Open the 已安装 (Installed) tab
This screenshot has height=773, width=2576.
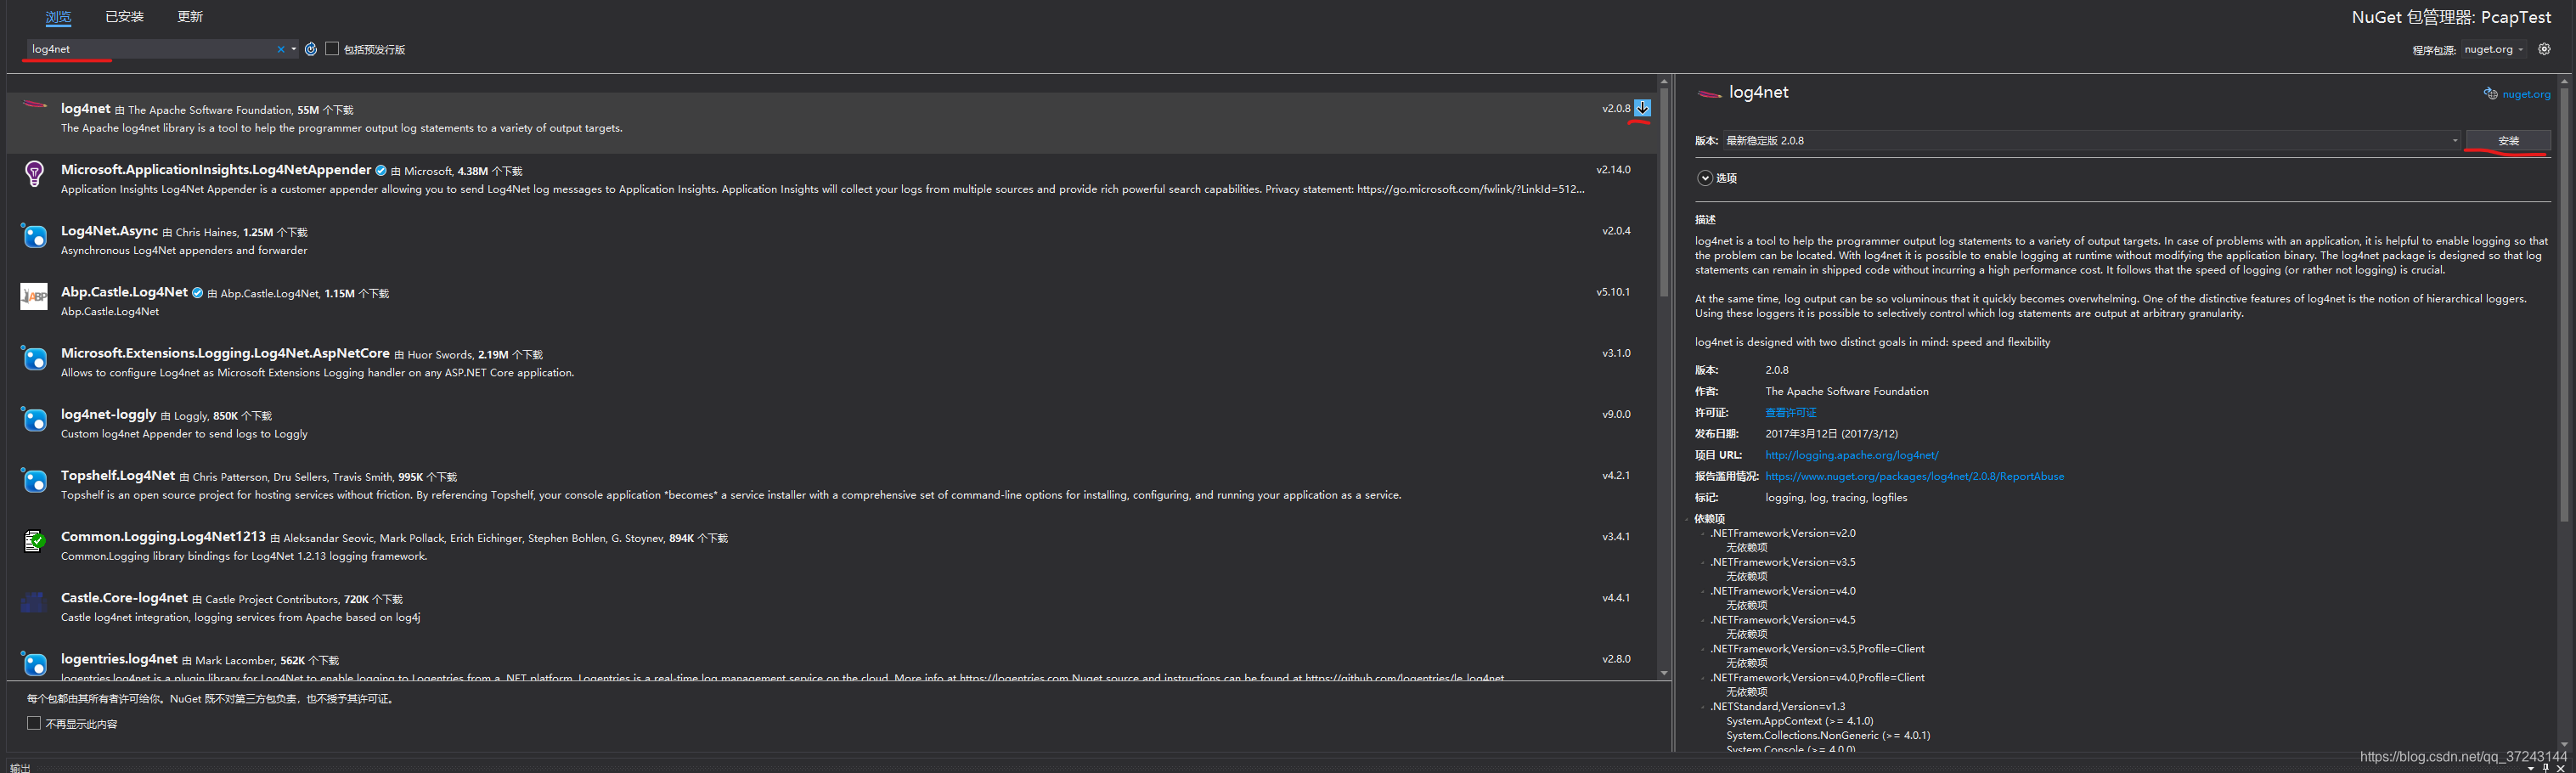point(124,17)
